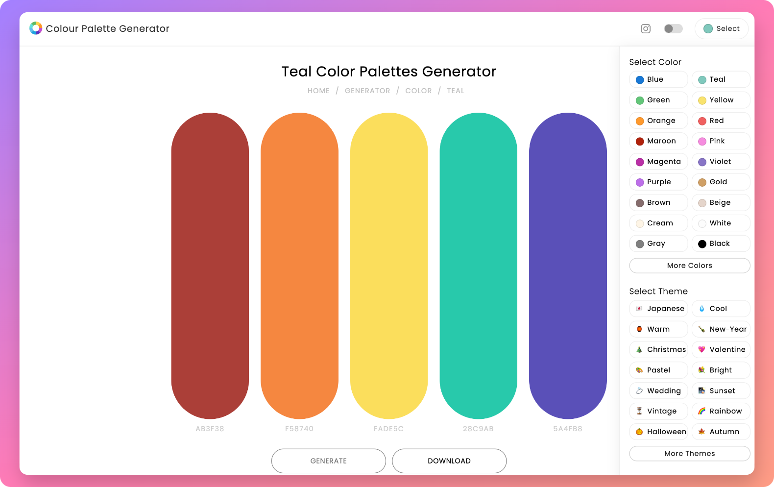
Task: Click the DOWNLOAD button
Action: coord(449,461)
